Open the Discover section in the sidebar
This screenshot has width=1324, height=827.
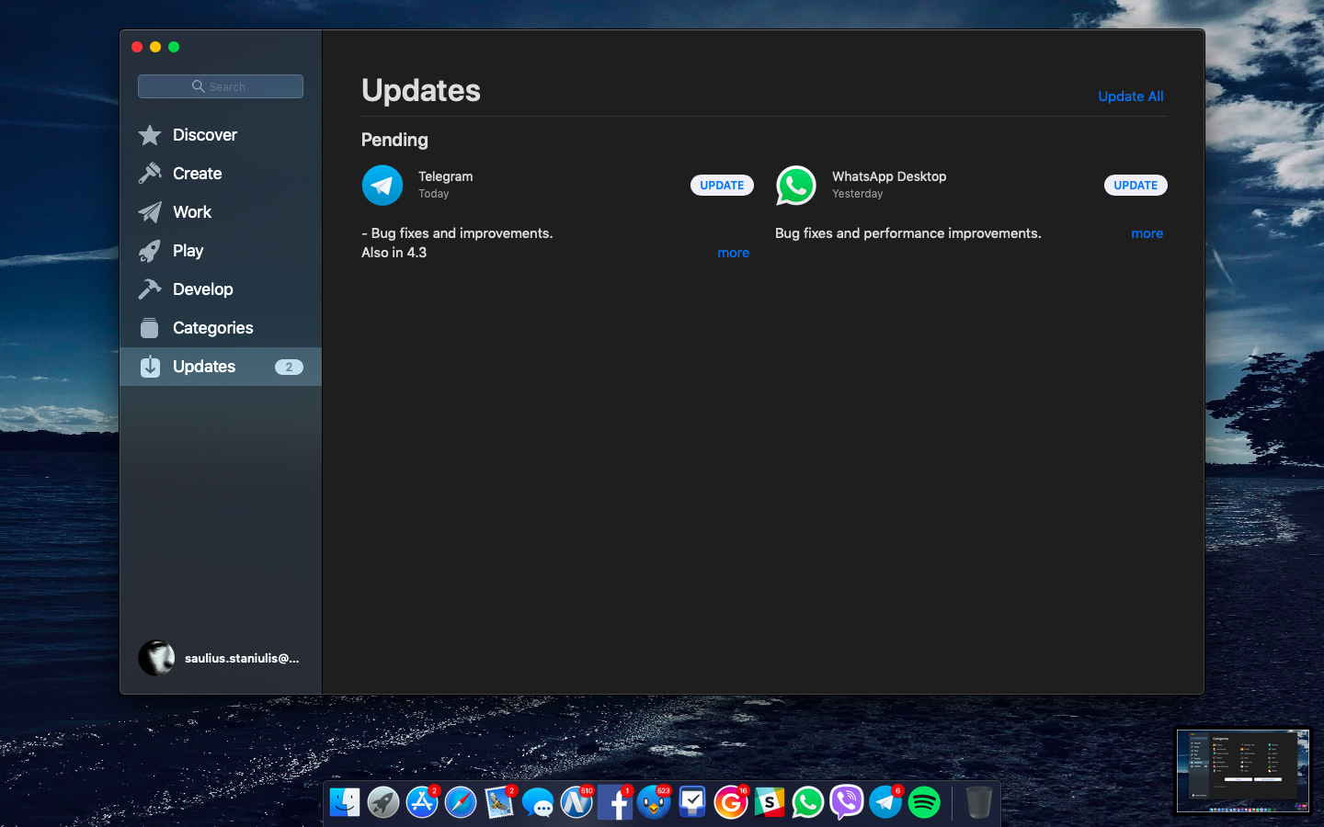(x=204, y=135)
